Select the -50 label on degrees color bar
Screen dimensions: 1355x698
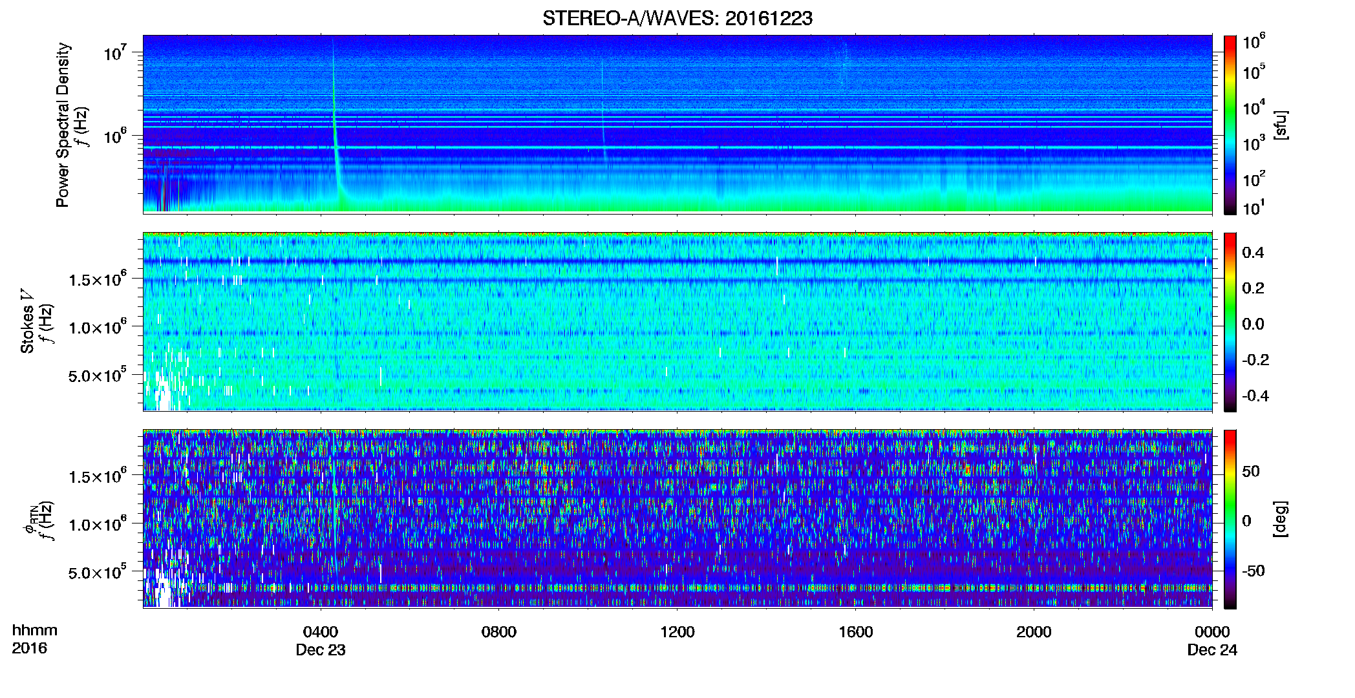(x=1254, y=571)
